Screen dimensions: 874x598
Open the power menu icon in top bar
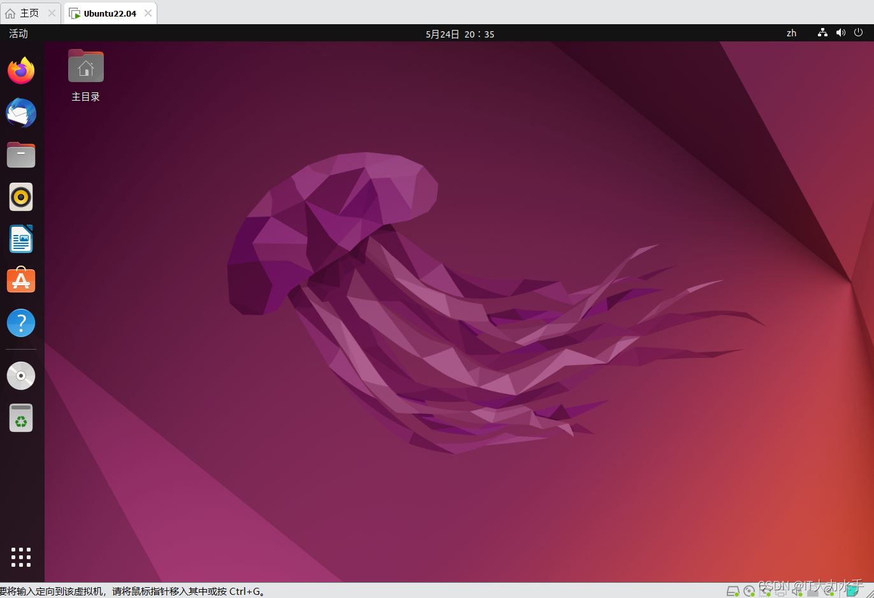tap(859, 32)
